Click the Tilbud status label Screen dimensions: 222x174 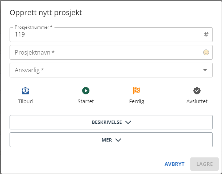click(25, 101)
